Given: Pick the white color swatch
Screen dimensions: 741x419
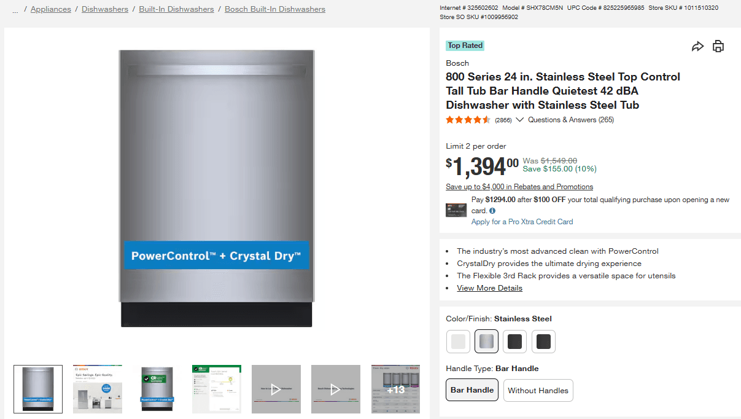Looking at the screenshot, I should click(x=458, y=342).
